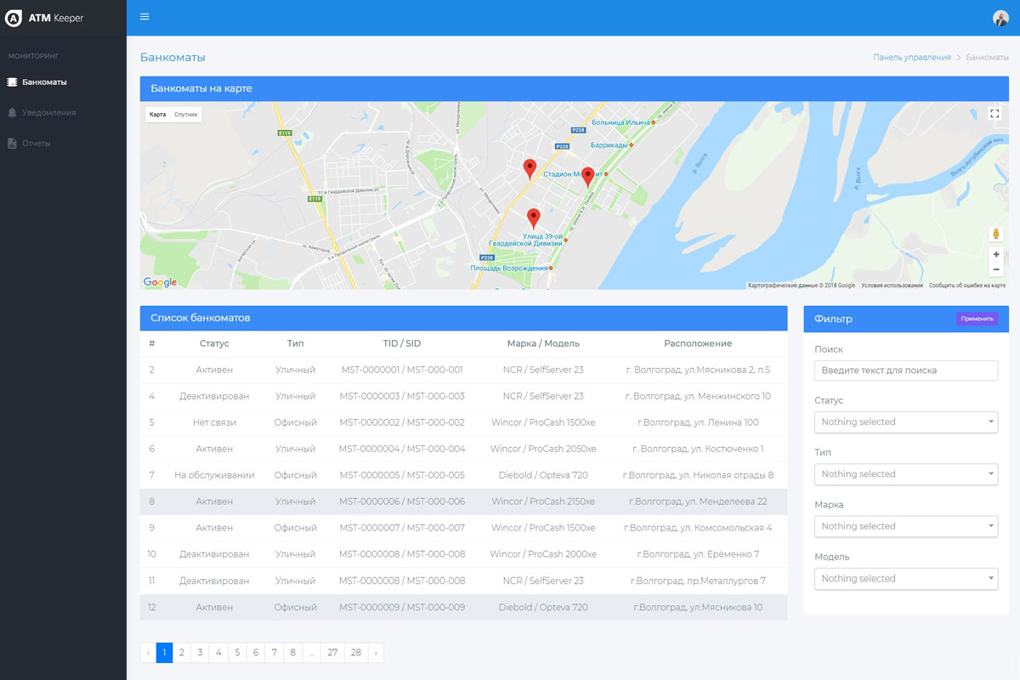Click the Google logo on map
Image resolution: width=1020 pixels, height=680 pixels.
160,282
